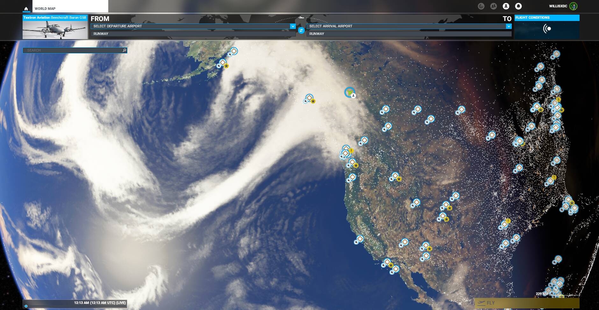Open the arrival RUNWAY field under TO

coord(409,34)
